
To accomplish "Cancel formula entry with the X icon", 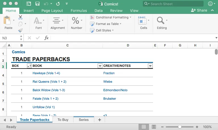I will 29,38.
